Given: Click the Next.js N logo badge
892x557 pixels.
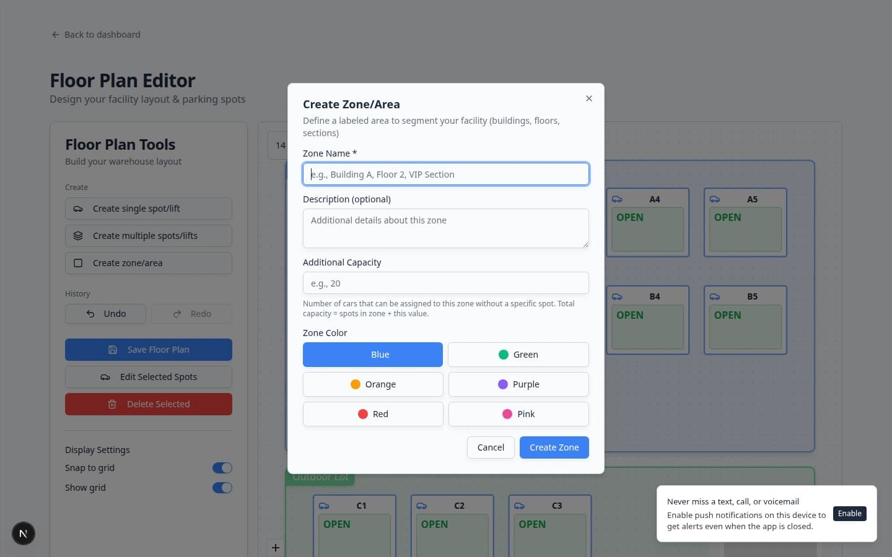Looking at the screenshot, I should point(24,533).
